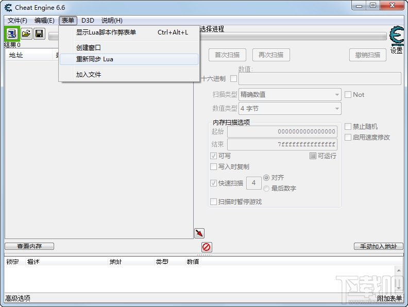
Task: Click the 再次扫描 button
Action: (271, 55)
